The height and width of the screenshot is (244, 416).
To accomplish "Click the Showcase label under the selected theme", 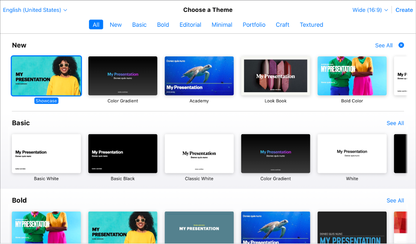I will 46,101.
